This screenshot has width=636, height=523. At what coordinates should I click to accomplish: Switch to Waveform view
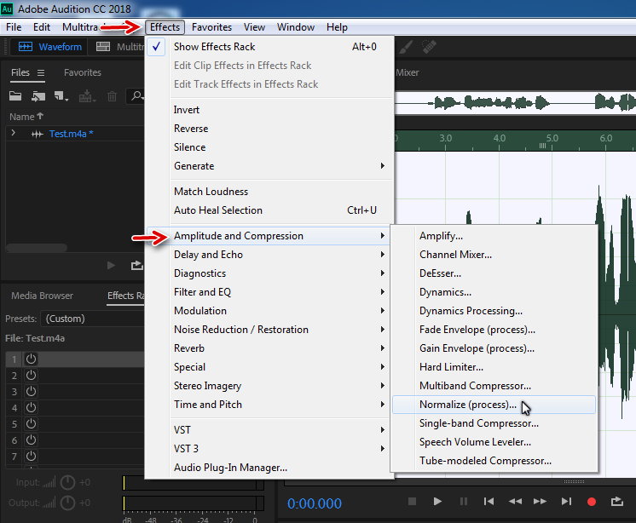tap(50, 47)
